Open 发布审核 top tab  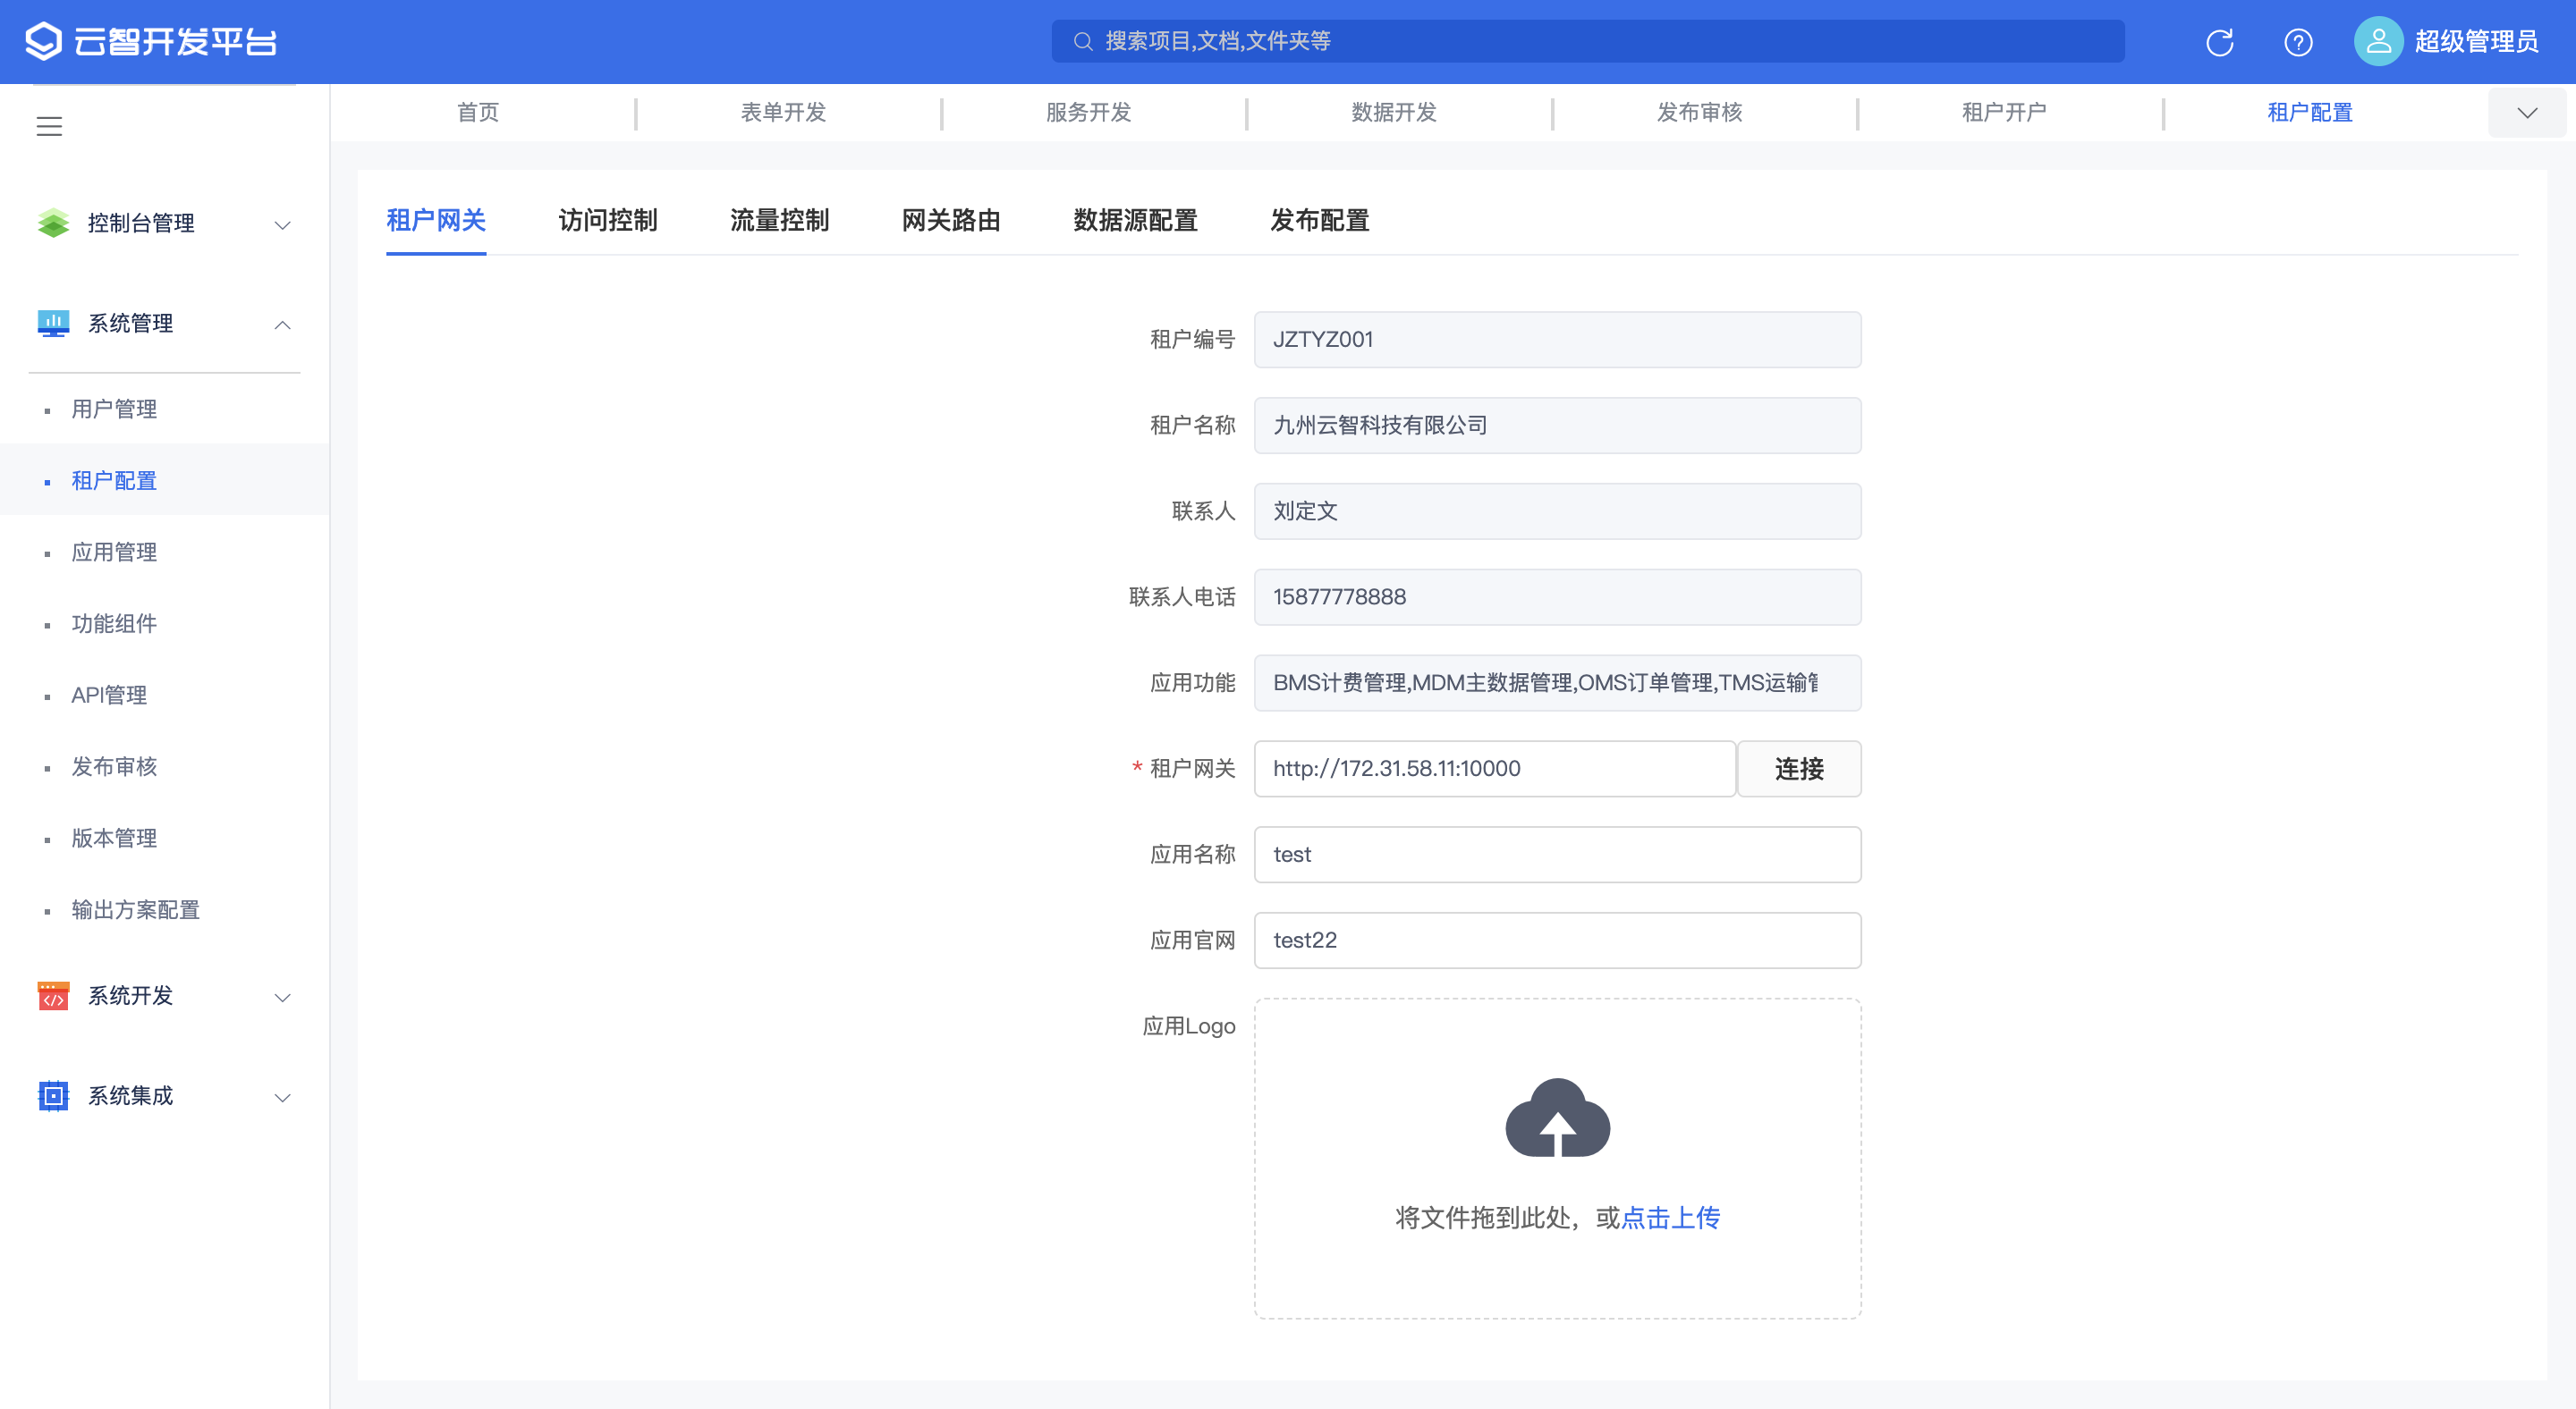tap(1699, 113)
